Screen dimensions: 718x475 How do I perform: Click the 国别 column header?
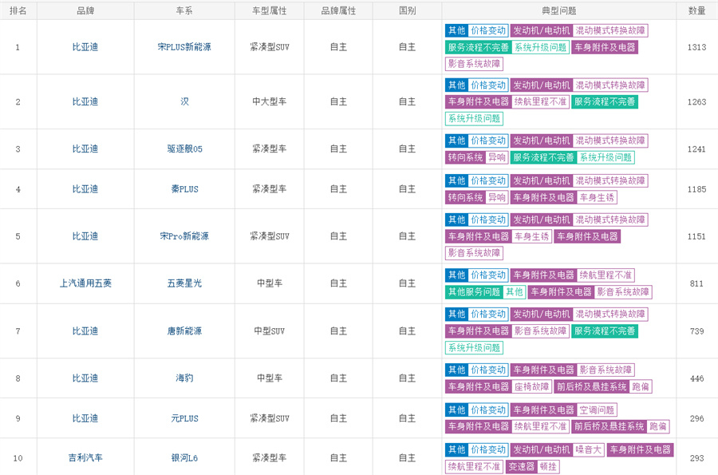[x=407, y=10]
